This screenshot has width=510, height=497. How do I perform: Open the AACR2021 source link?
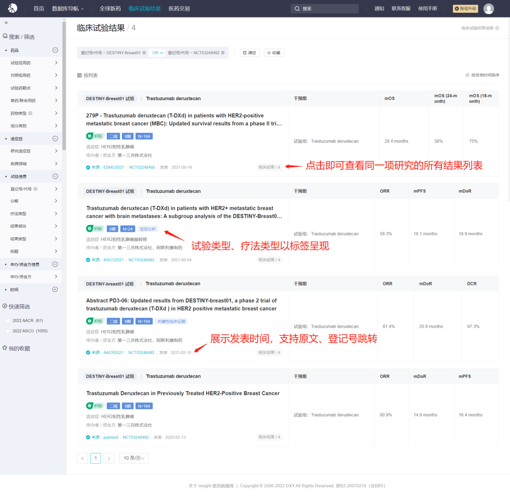pyautogui.click(x=113, y=352)
